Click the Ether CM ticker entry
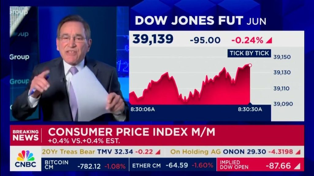Screen dimensions: 314x176 click(172, 166)
